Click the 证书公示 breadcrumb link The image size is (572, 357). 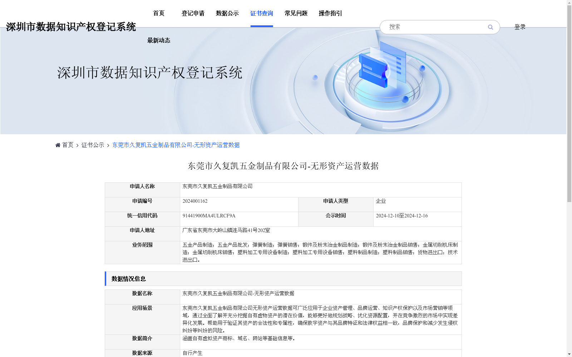pyautogui.click(x=93, y=145)
